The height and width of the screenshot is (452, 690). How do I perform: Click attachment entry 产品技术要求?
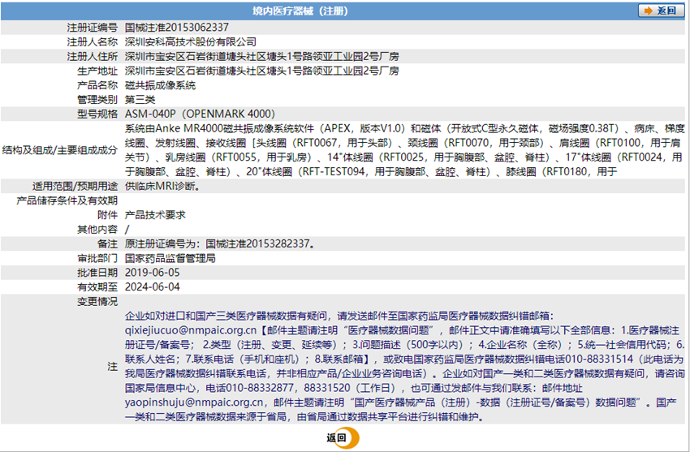click(x=155, y=215)
